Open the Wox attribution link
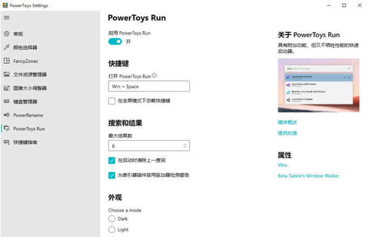375x237 pixels. pos(282,165)
